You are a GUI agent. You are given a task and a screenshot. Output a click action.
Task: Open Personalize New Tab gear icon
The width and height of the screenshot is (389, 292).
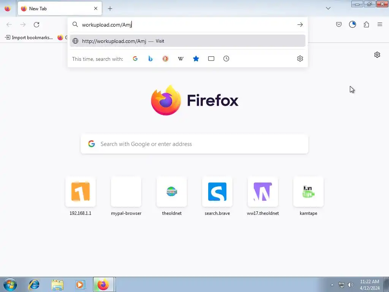click(377, 55)
